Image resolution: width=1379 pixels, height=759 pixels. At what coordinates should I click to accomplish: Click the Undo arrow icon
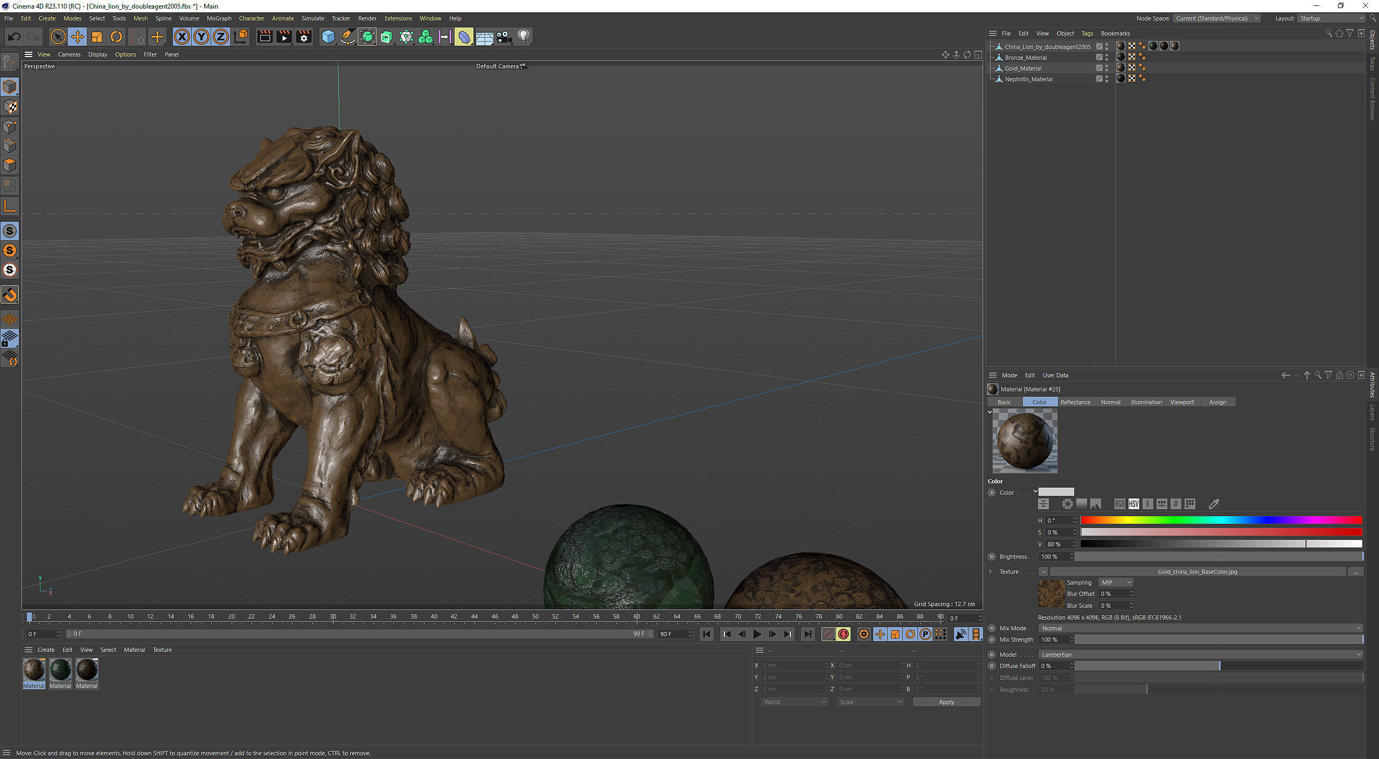point(15,37)
